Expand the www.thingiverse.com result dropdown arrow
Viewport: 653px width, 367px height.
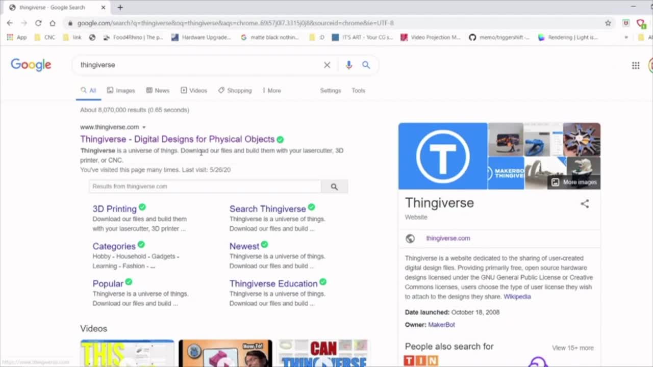tap(144, 127)
